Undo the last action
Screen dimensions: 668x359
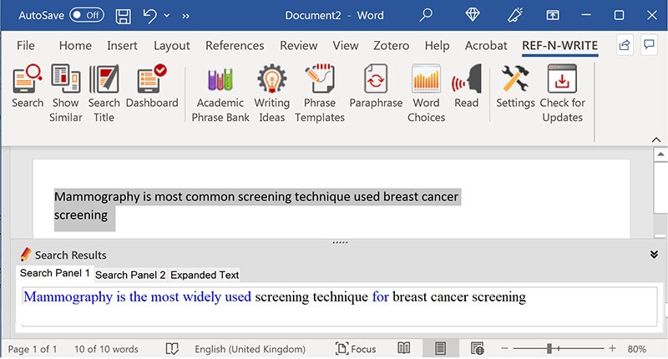pos(149,16)
